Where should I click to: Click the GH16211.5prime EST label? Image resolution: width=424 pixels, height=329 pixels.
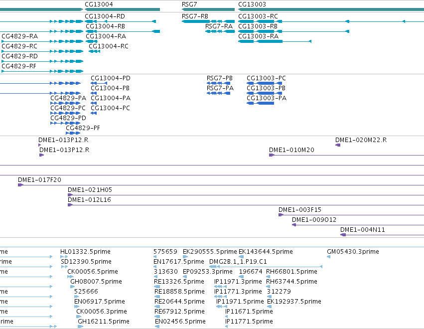104,322
